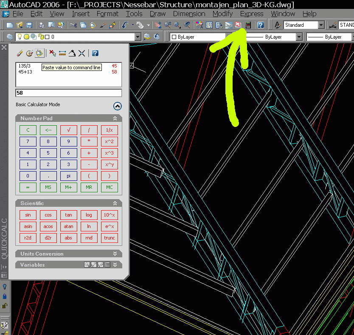Click Paste value to command line icon
The image size is (354, 335).
[39, 53]
